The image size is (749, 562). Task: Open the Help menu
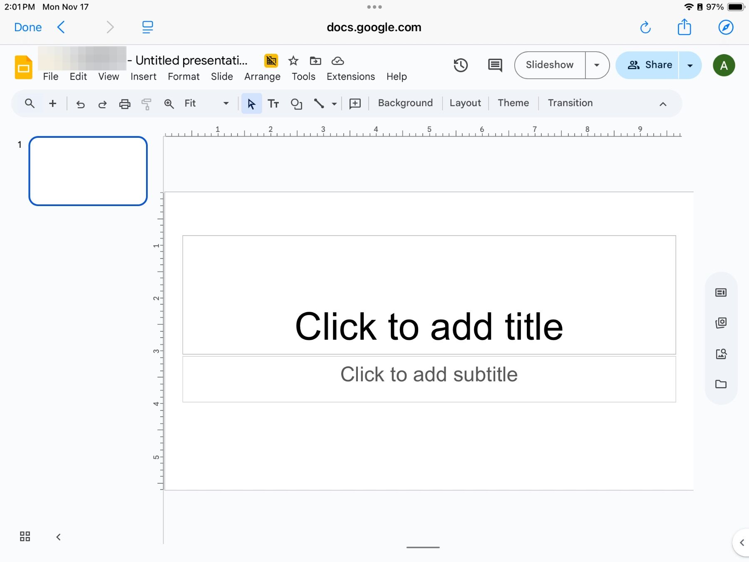tap(397, 77)
